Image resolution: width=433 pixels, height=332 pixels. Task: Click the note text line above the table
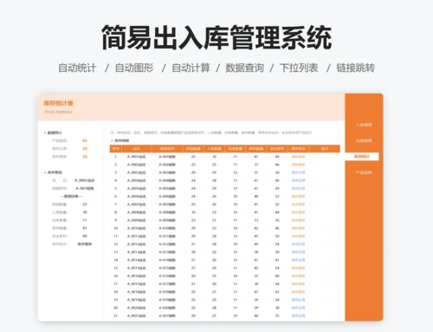click(x=211, y=133)
